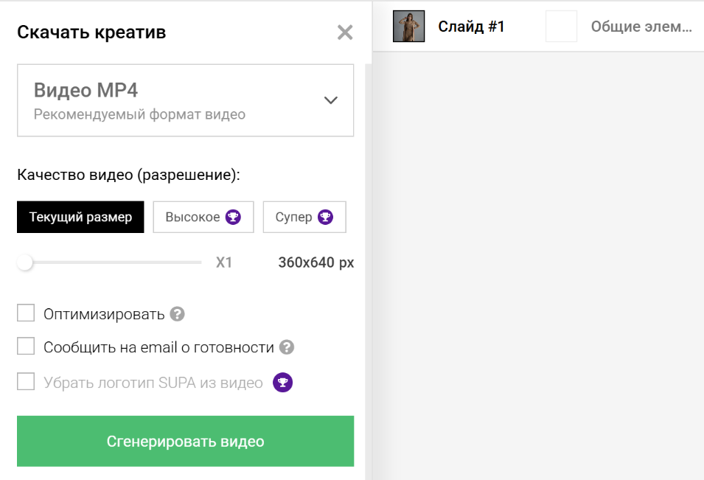
Task: Click premium trophy beside SUPA logo option
Action: pyautogui.click(x=283, y=383)
